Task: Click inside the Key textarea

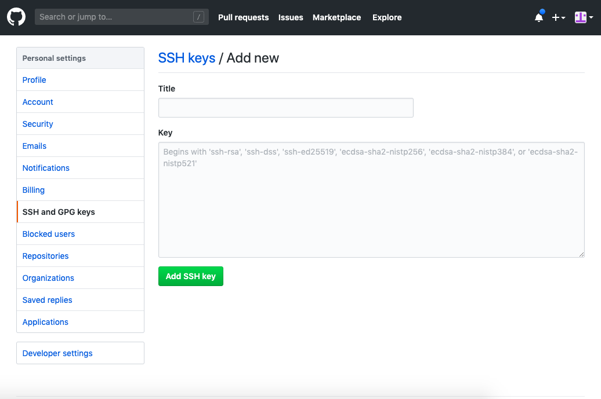Action: pyautogui.click(x=371, y=200)
